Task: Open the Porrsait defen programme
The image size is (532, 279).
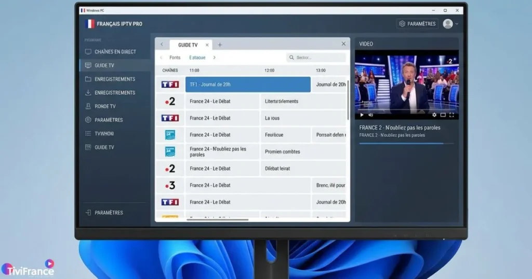Action: coord(329,135)
